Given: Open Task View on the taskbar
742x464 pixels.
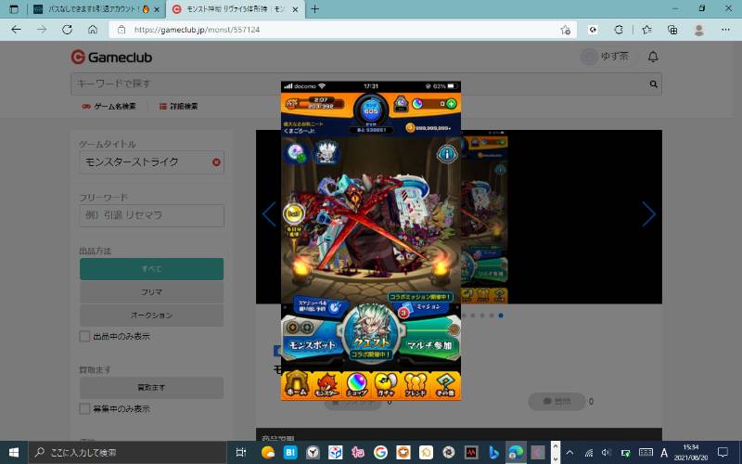Looking at the screenshot, I should 241,453.
